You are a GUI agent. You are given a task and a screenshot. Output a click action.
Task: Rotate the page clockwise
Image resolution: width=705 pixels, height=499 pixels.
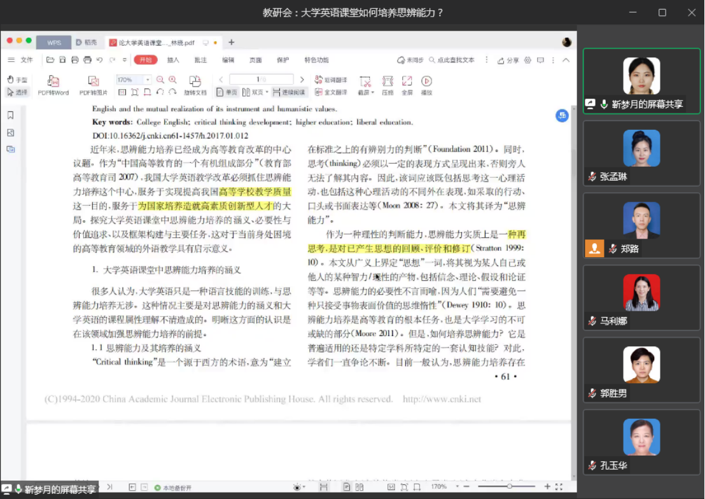(172, 92)
